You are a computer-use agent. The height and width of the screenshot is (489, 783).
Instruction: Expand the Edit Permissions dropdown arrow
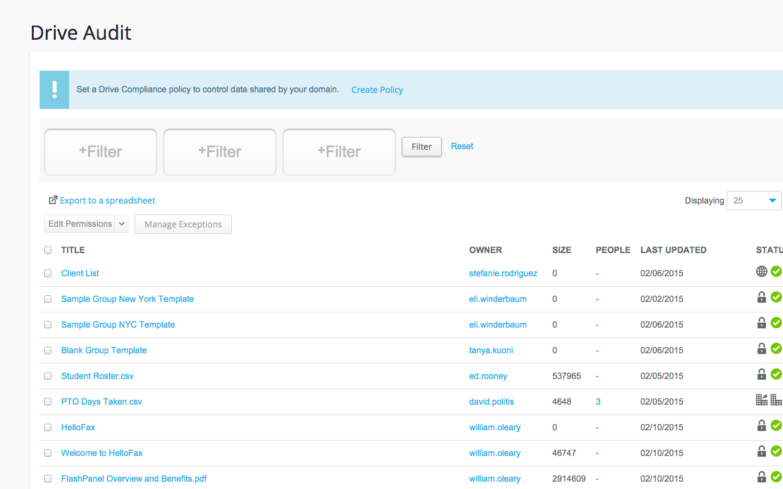[121, 224]
